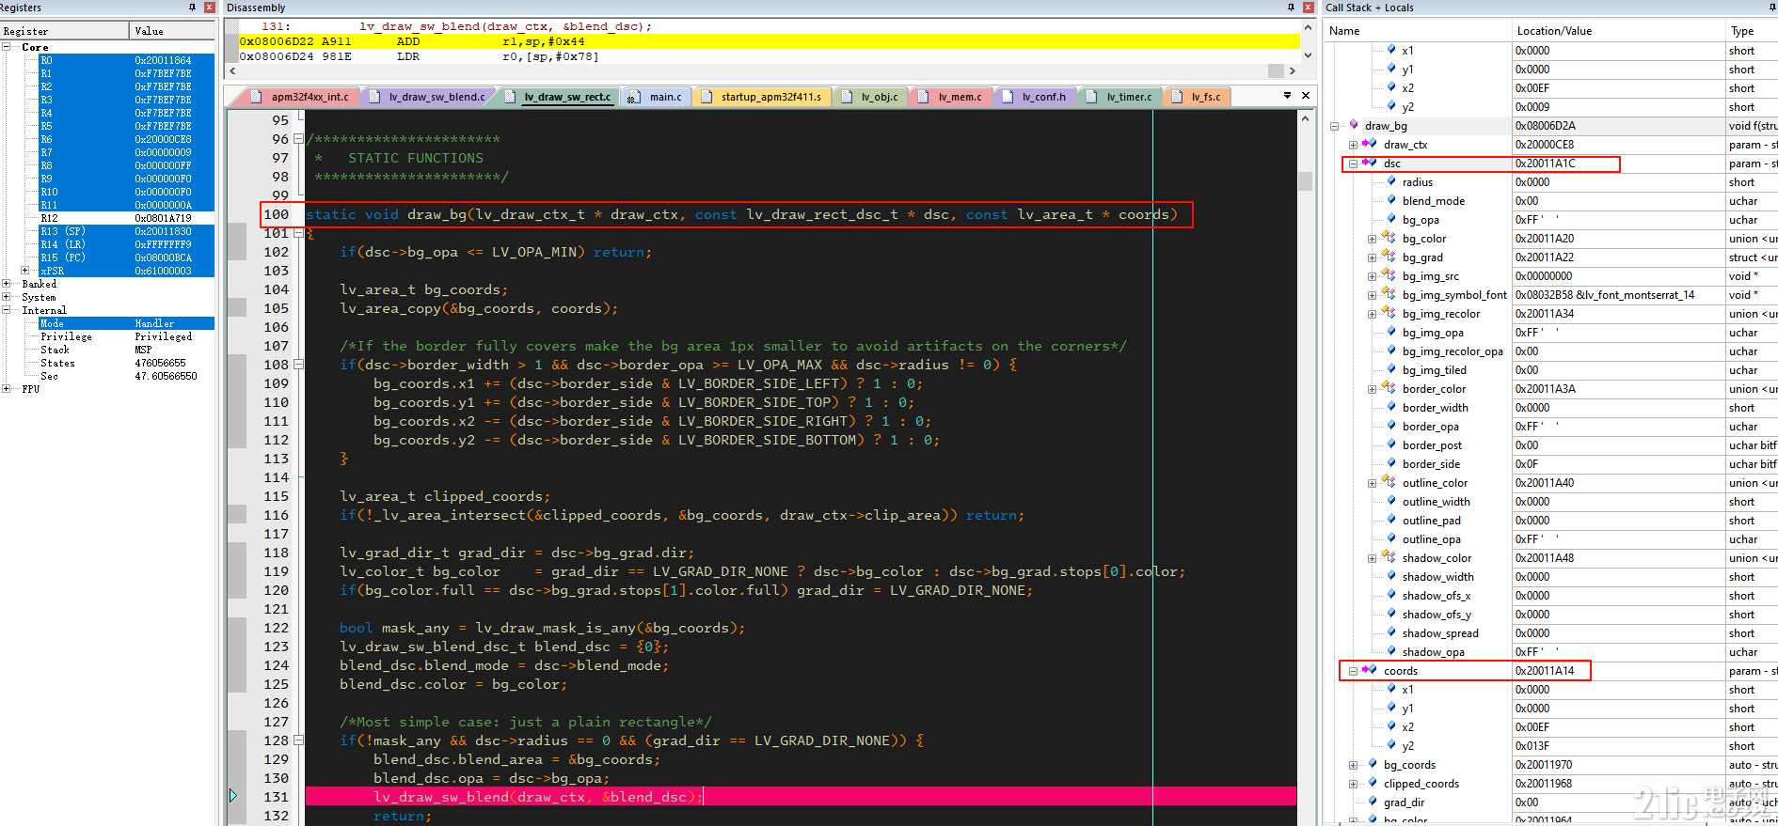Expand the System register group
1778x826 pixels.
[6, 296]
